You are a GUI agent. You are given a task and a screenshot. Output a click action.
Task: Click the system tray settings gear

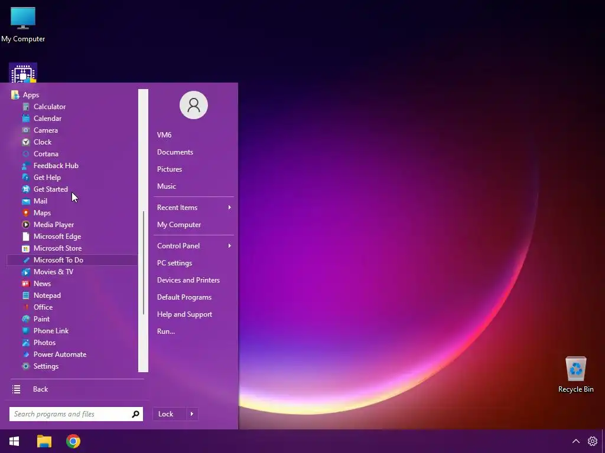(592, 441)
